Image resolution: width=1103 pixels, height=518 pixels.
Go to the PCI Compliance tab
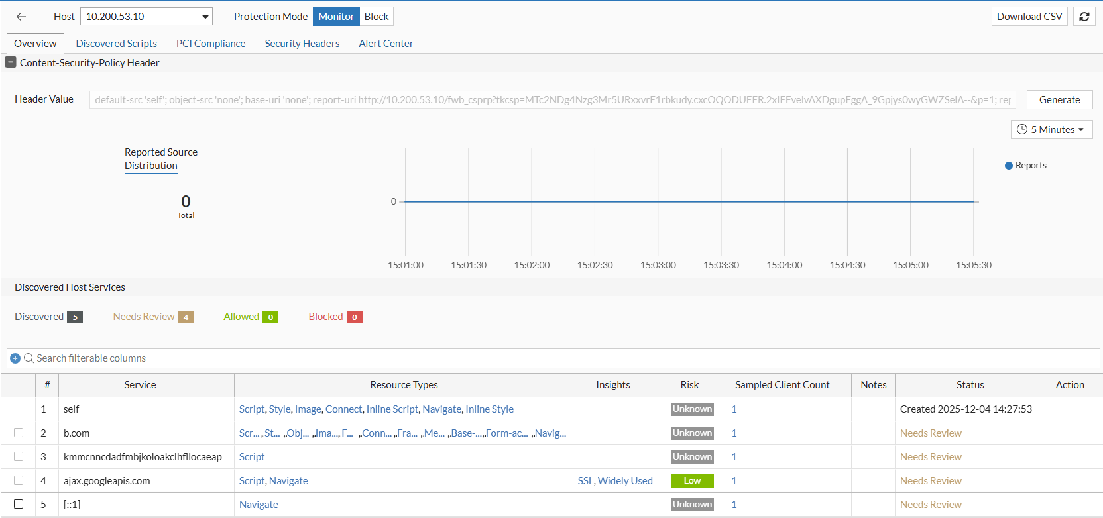[x=211, y=44]
